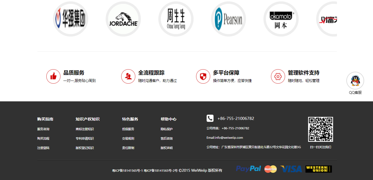
Task: Click the 全流程跟踪 heading
Action: click(x=151, y=73)
